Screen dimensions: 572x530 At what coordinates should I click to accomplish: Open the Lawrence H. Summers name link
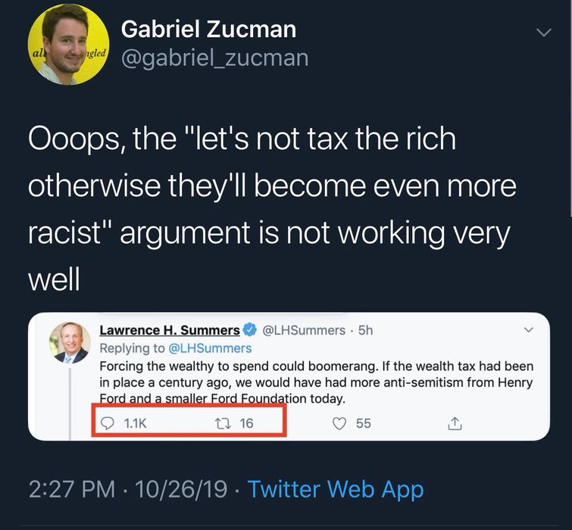170,330
